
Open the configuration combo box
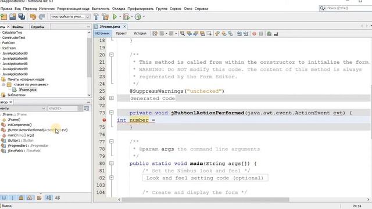(x=70, y=17)
